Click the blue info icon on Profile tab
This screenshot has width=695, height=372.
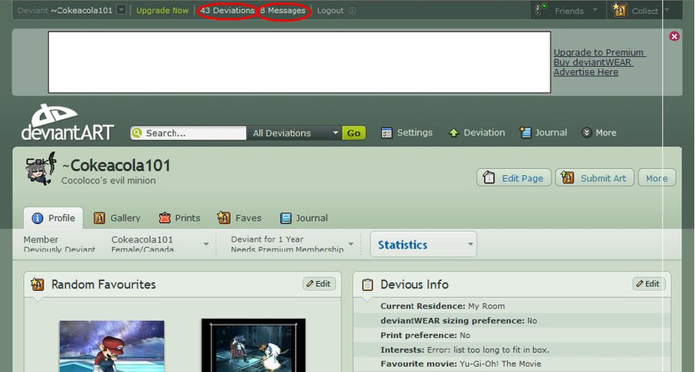38,218
